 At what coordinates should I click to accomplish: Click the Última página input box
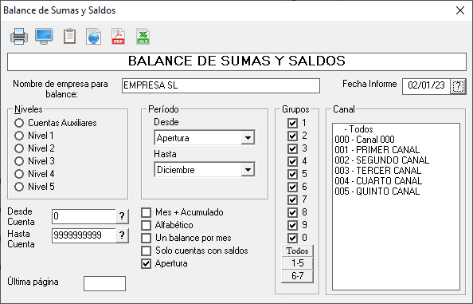(104, 283)
